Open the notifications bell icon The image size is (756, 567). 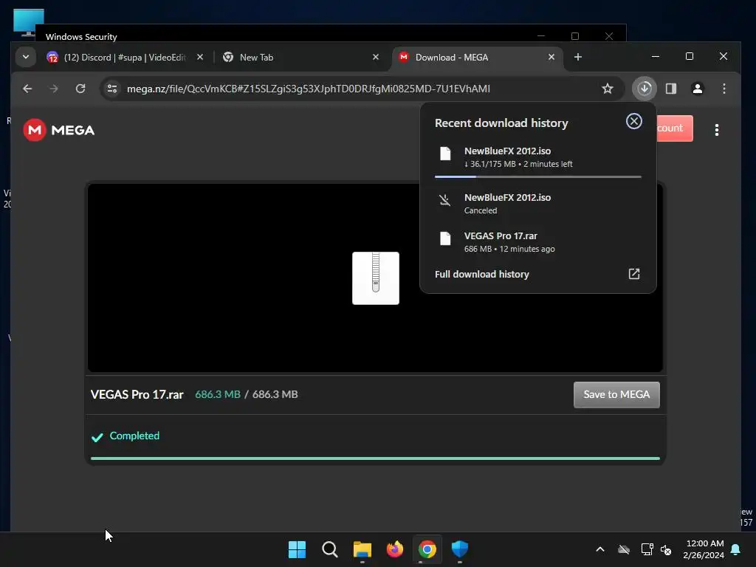tap(736, 549)
